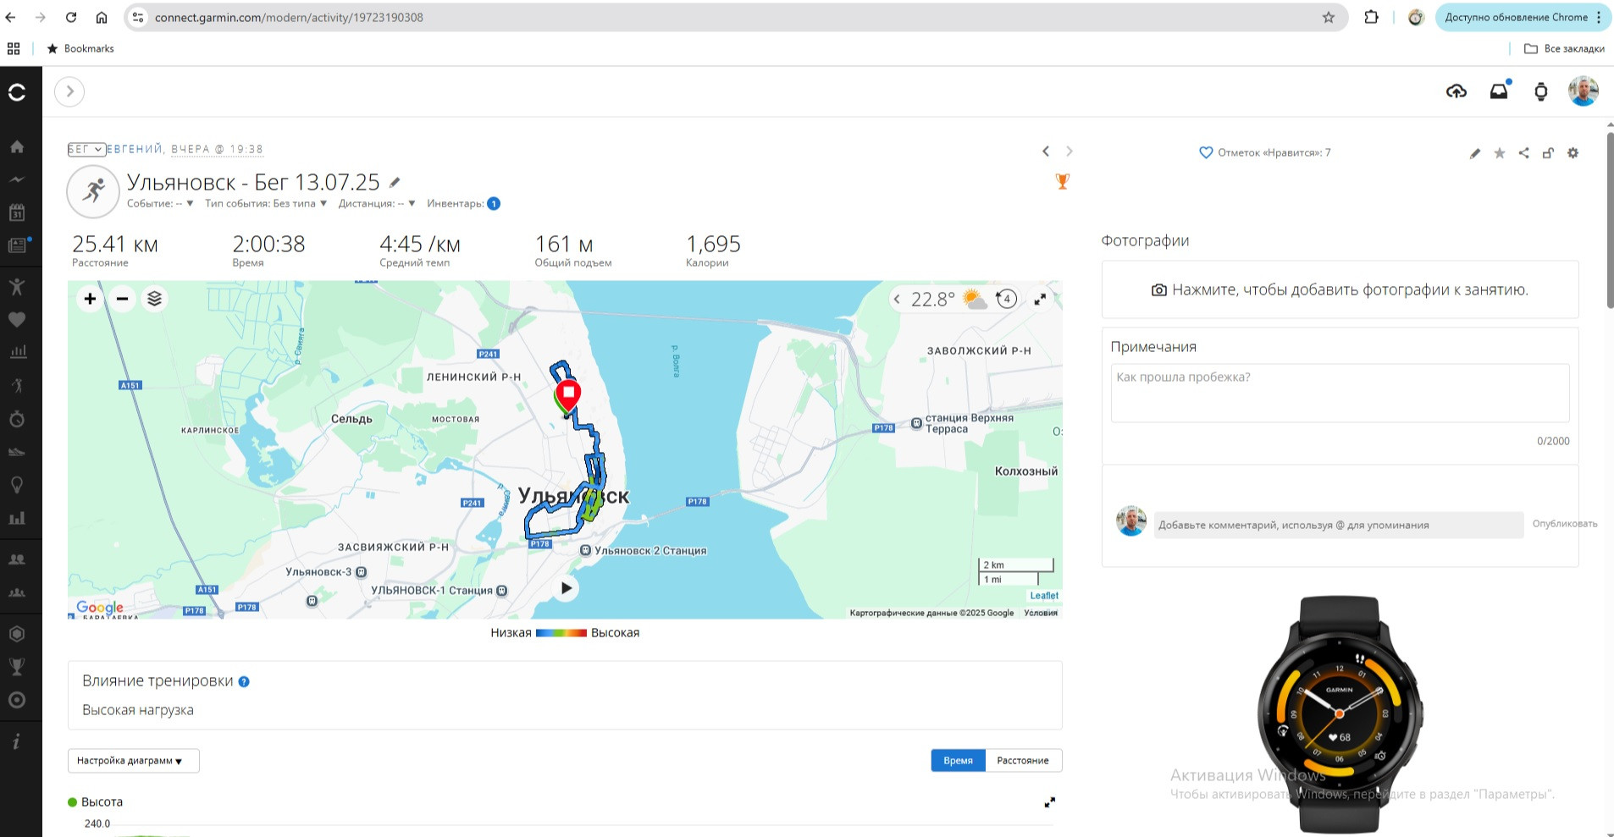Click the Примечания notes text field
Screen dimensions: 1614x837
click(x=1340, y=393)
